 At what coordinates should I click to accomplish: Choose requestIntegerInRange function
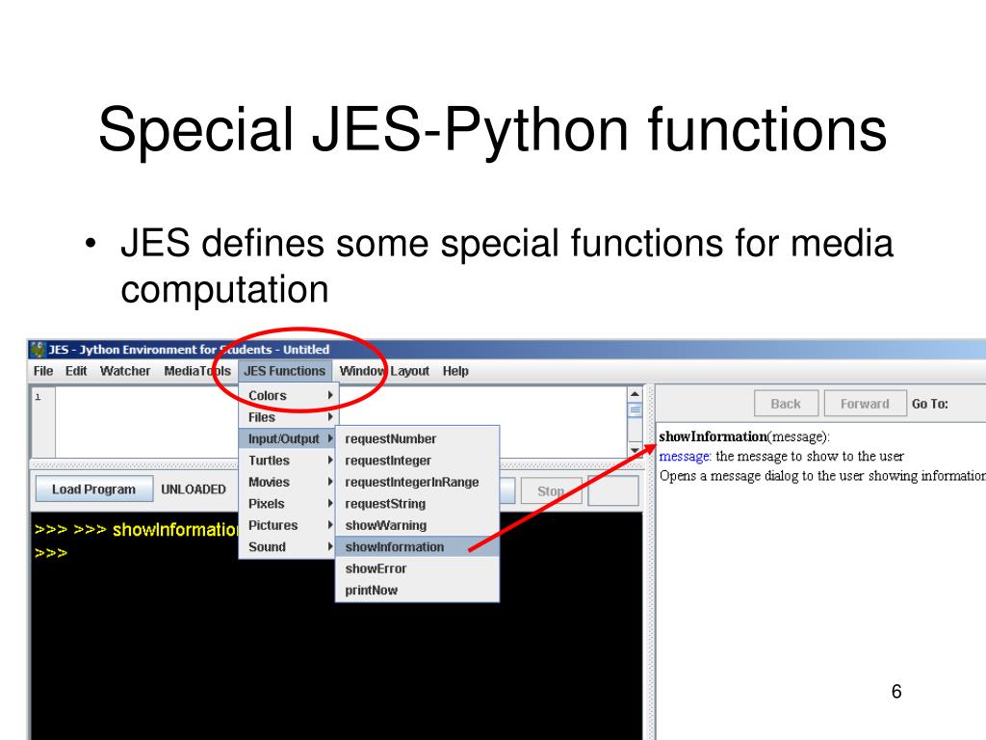pyautogui.click(x=418, y=482)
